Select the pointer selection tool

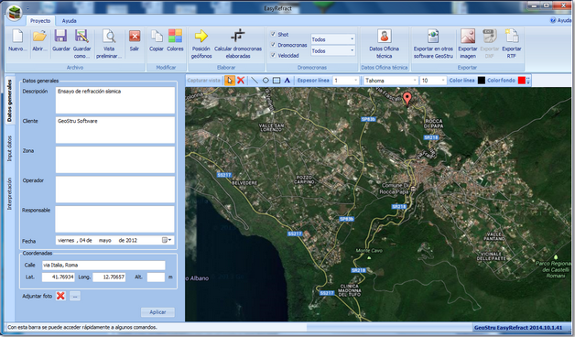click(230, 81)
